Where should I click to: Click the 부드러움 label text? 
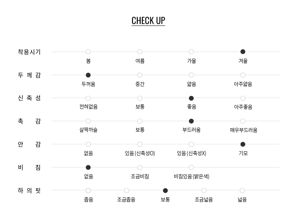(191, 130)
